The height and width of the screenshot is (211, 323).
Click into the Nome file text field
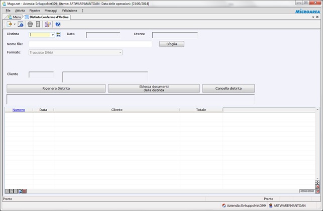pyautogui.click(x=90, y=44)
